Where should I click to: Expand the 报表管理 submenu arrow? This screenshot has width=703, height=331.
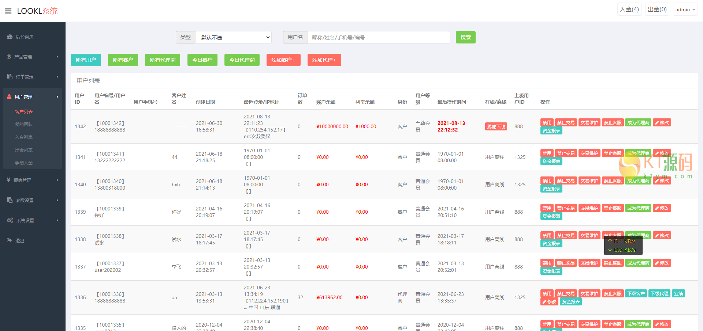click(x=57, y=180)
